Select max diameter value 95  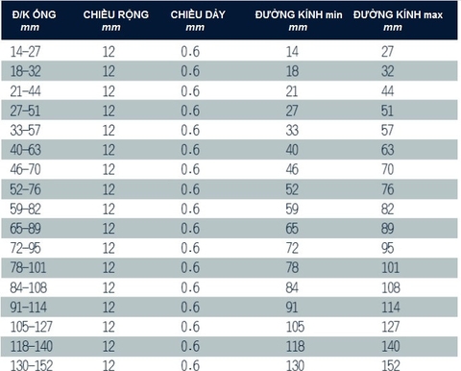click(387, 248)
